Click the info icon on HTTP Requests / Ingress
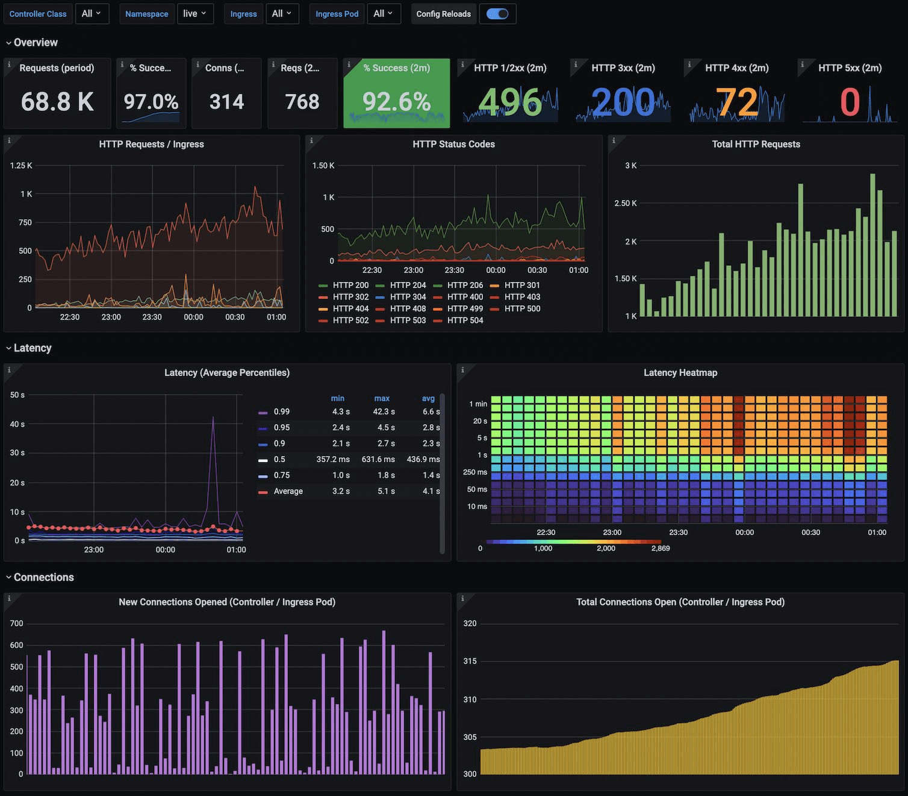The height and width of the screenshot is (796, 908). (8, 139)
